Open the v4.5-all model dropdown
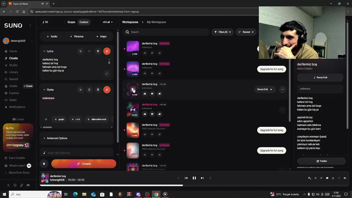This screenshot has width=352, height=198. pyautogui.click(x=108, y=22)
